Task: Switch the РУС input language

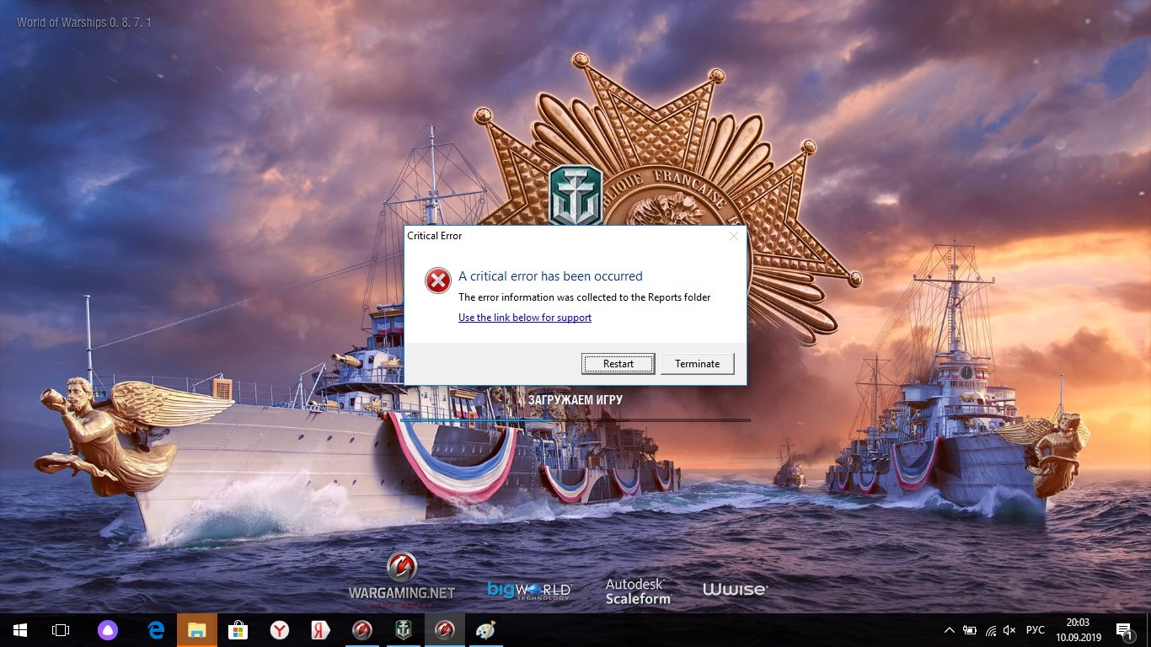Action: [x=1035, y=630]
